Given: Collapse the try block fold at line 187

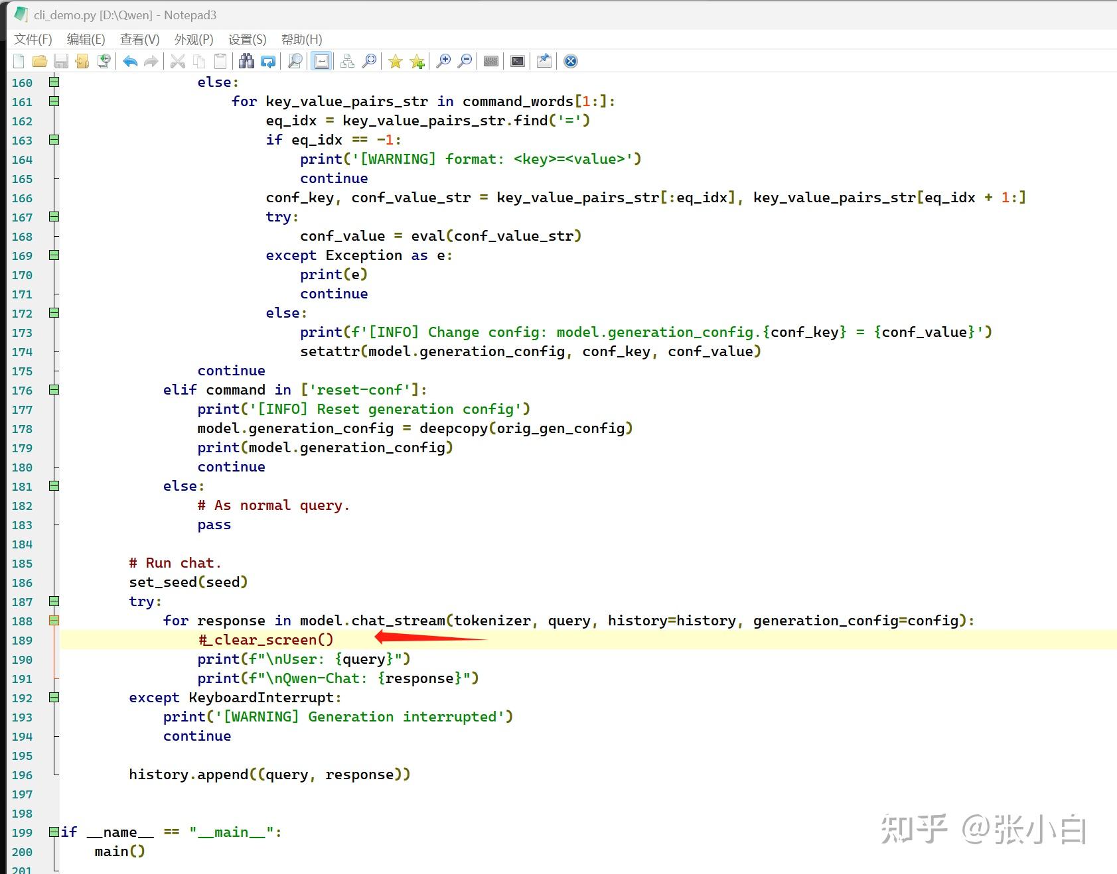Looking at the screenshot, I should [x=54, y=601].
